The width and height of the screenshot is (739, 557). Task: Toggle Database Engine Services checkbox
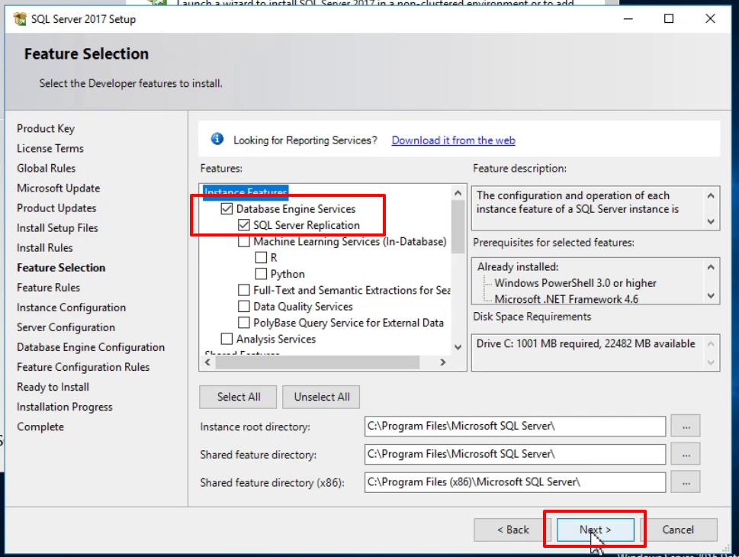tap(227, 208)
